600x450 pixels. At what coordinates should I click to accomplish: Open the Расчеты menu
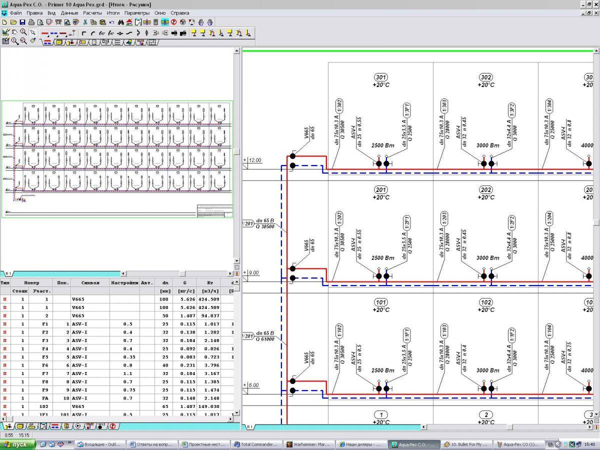tap(92, 12)
